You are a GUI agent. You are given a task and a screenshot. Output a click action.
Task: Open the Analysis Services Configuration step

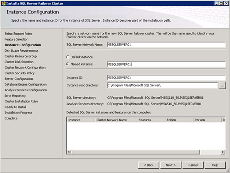coord(26,90)
